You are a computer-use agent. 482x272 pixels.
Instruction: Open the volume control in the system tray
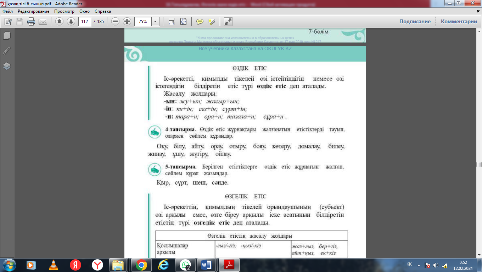tap(436, 265)
